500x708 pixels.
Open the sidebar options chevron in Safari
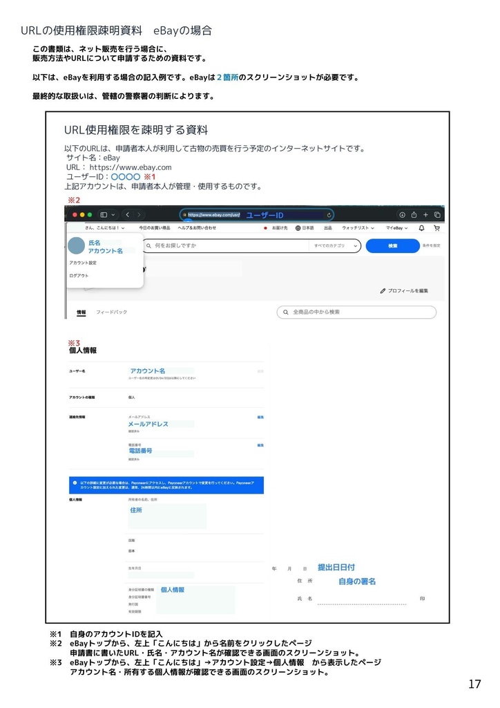[x=113, y=215]
